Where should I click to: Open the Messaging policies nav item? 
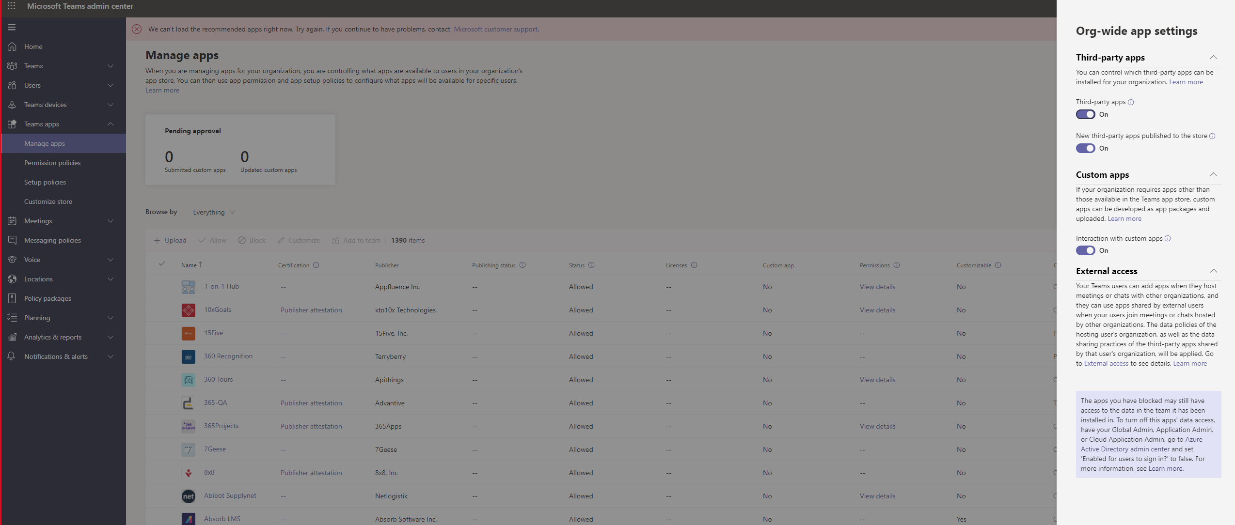pyautogui.click(x=64, y=240)
